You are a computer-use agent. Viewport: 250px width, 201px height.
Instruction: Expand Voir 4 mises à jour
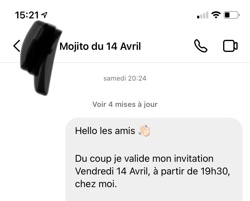tap(125, 104)
